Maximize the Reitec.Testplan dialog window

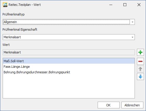click(x=125, y=5)
